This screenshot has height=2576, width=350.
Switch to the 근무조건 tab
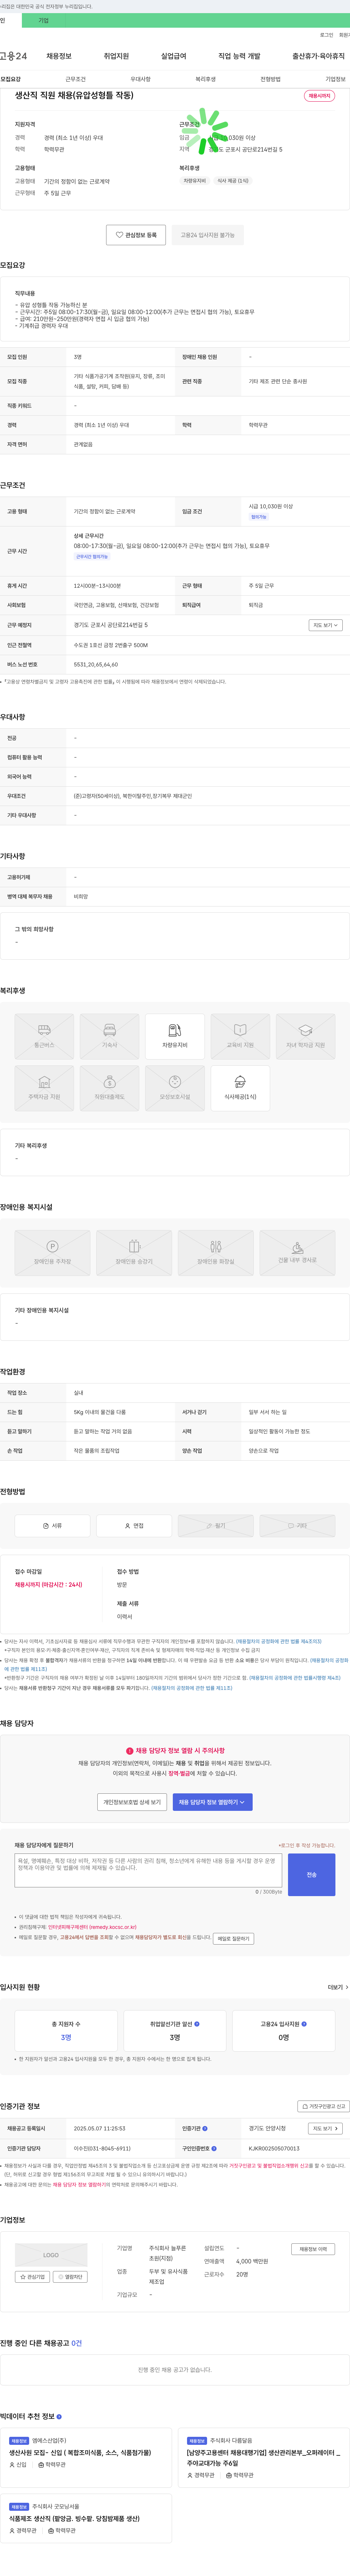click(x=76, y=79)
